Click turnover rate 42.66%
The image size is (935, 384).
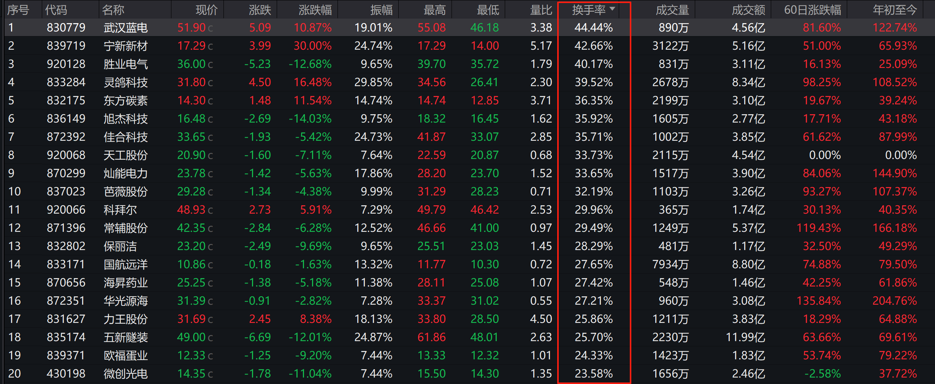(x=594, y=46)
